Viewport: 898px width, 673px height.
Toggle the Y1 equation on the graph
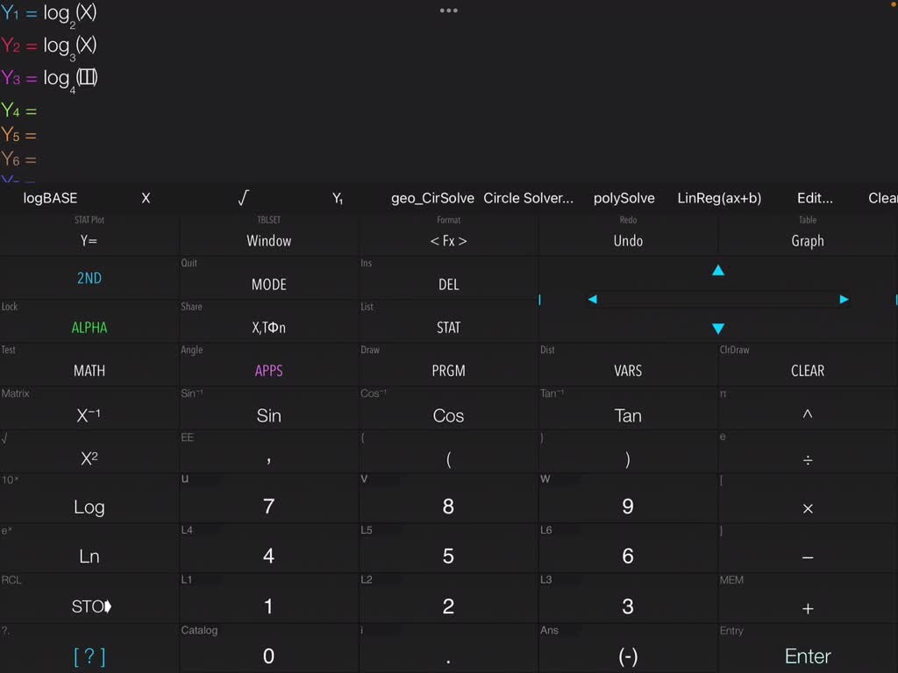31,13
